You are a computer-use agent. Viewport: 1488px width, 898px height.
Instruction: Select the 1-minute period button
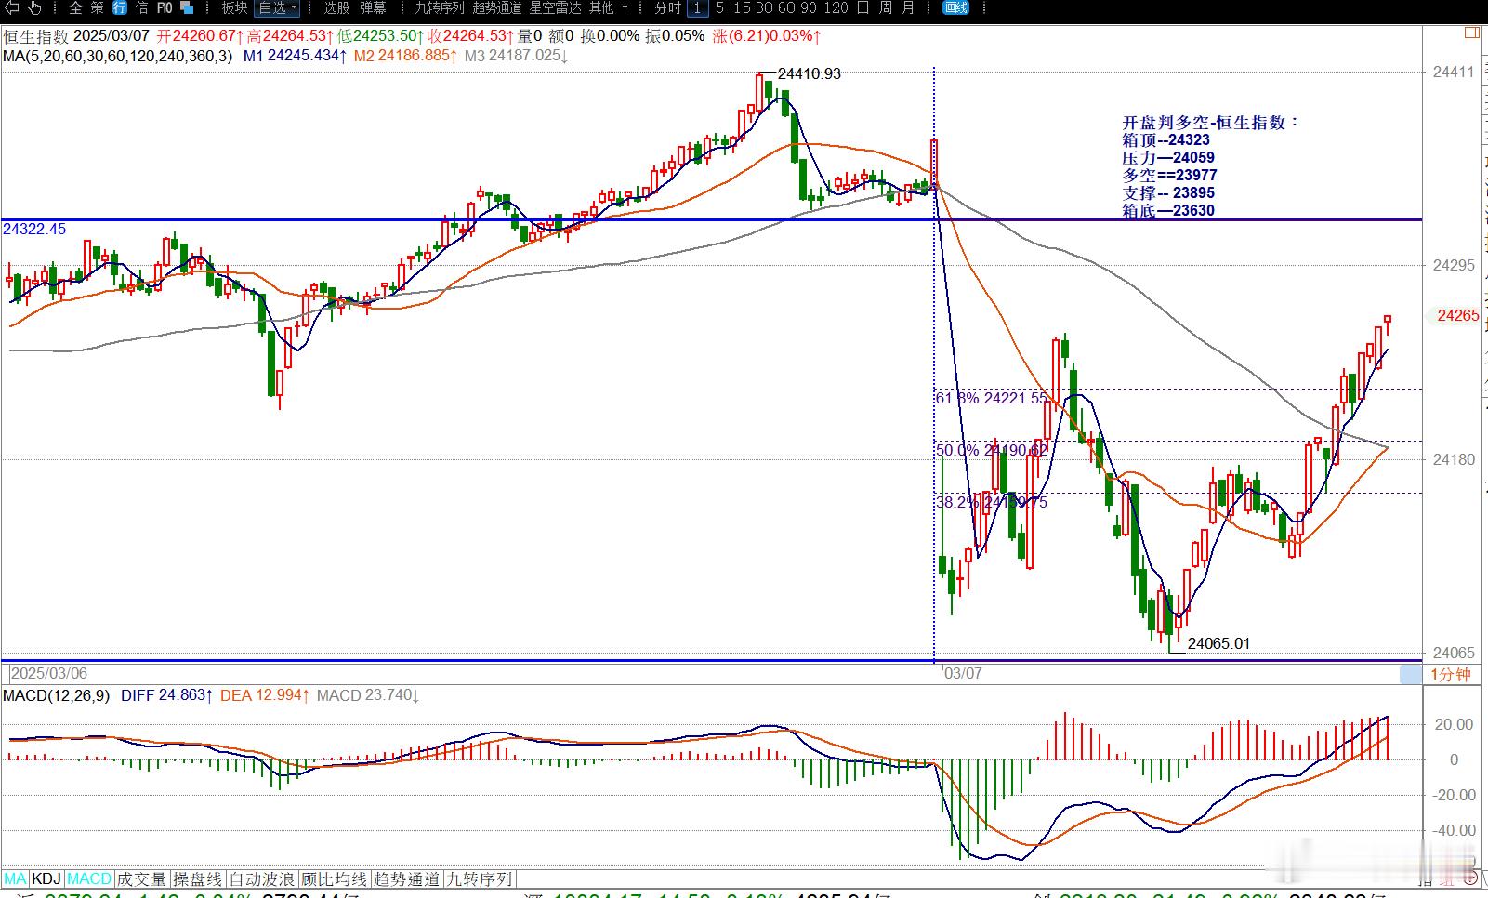coord(698,8)
